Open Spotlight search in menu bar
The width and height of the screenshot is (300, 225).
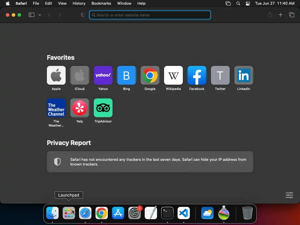pyautogui.click(x=238, y=4)
